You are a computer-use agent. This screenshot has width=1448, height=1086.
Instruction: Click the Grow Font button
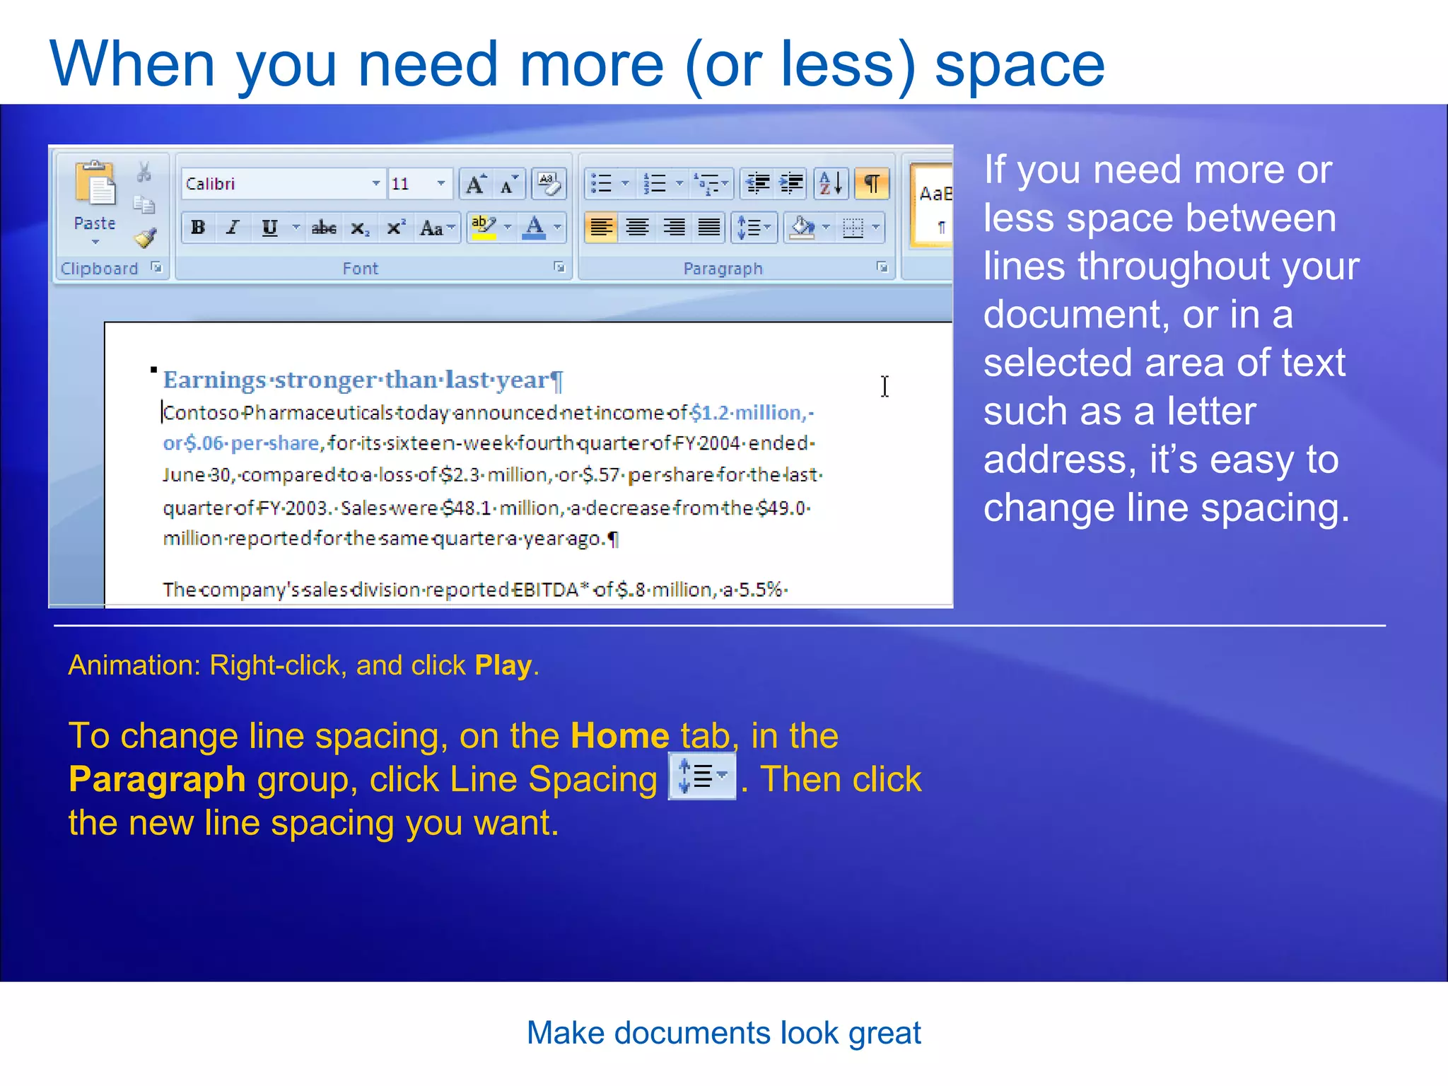click(x=476, y=185)
